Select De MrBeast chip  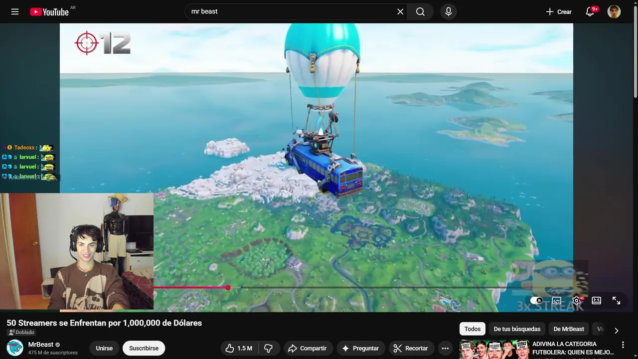[x=569, y=329]
